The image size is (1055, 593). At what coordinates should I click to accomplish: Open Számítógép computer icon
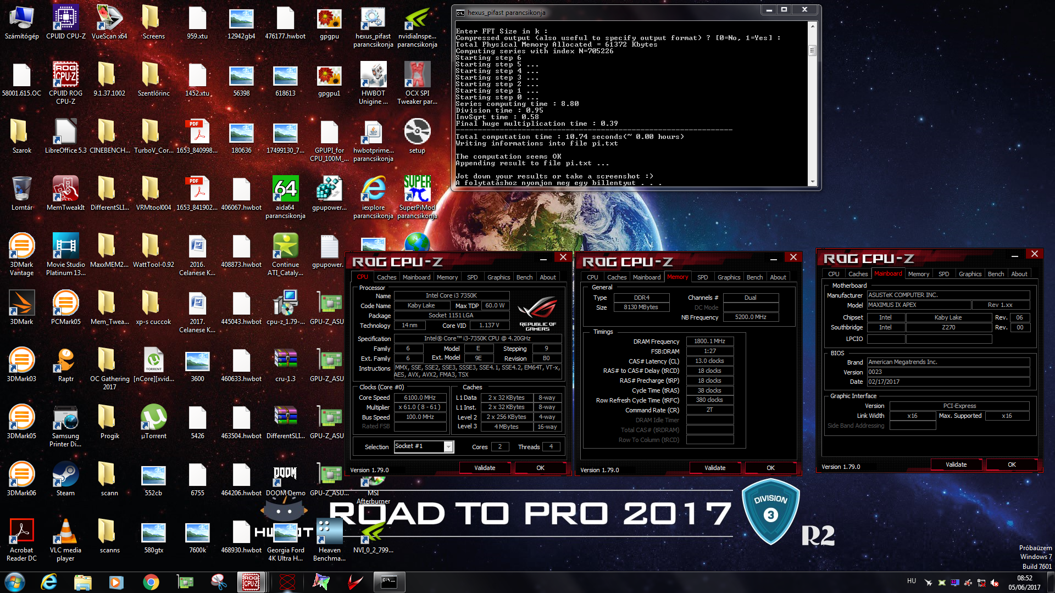21,22
